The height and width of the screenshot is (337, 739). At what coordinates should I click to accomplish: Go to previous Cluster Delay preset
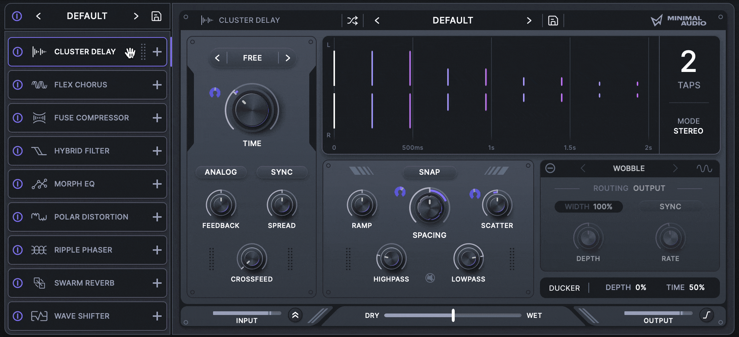pos(377,21)
